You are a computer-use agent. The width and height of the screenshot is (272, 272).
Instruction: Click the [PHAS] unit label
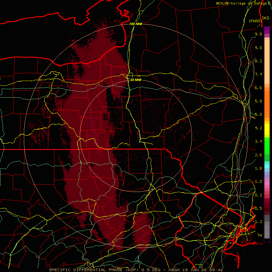tap(255, 21)
